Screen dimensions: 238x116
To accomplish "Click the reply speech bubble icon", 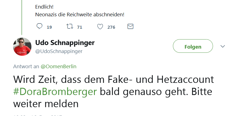I will [x=39, y=27].
